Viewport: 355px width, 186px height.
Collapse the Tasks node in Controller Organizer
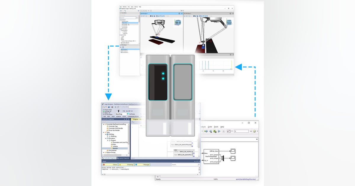click(x=104, y=132)
